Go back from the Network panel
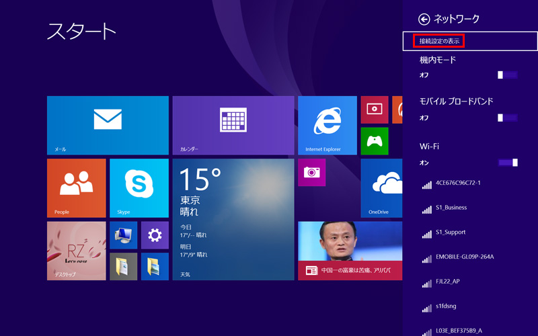The width and height of the screenshot is (538, 336). (x=424, y=19)
